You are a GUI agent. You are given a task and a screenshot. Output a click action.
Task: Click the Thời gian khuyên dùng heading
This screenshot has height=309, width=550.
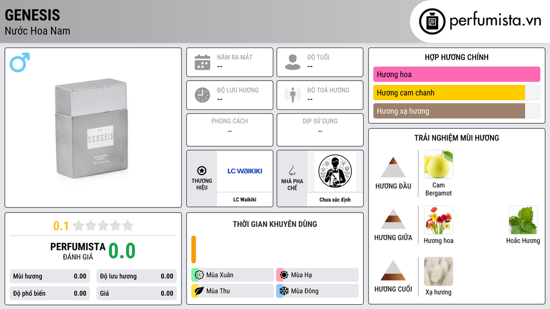pyautogui.click(x=274, y=224)
